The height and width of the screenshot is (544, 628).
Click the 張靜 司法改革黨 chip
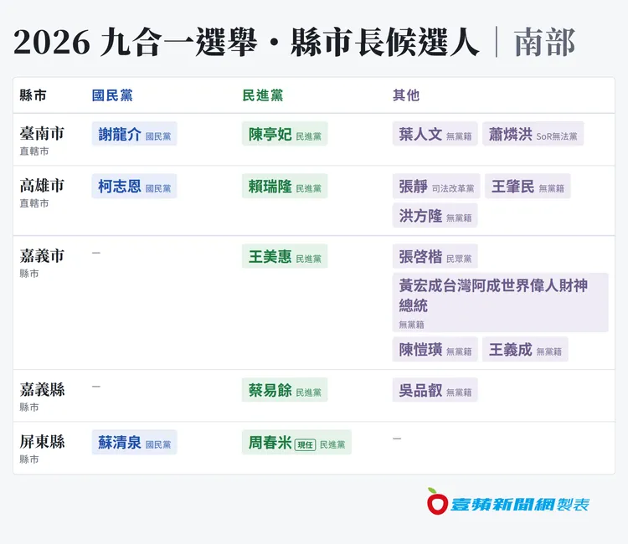tap(436, 186)
